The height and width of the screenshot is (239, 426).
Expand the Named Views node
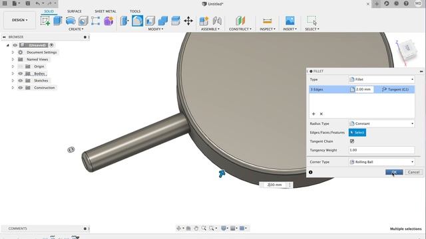tap(13, 59)
